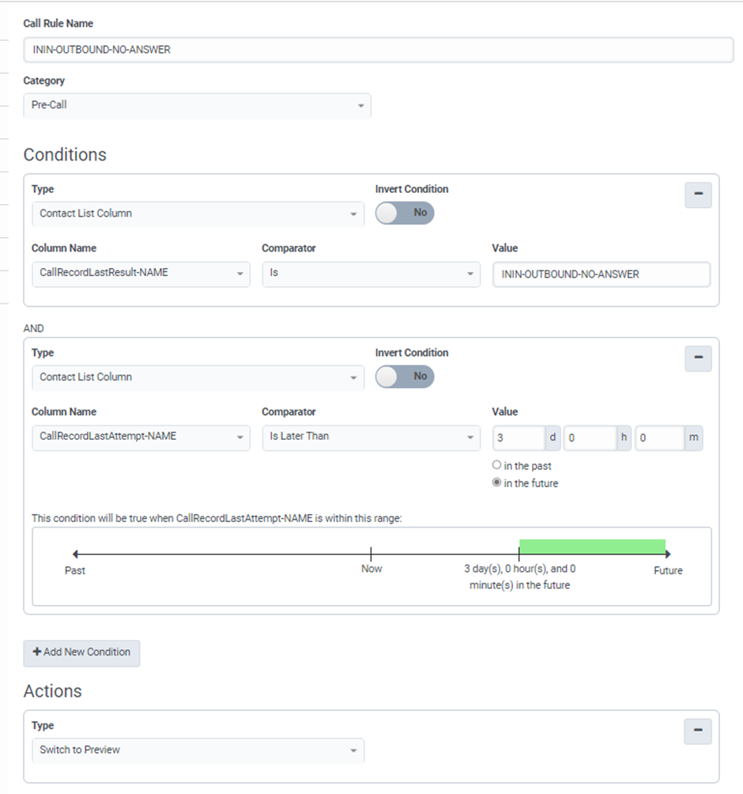Open the 'Is Later Than' comparator dropdown

[371, 437]
